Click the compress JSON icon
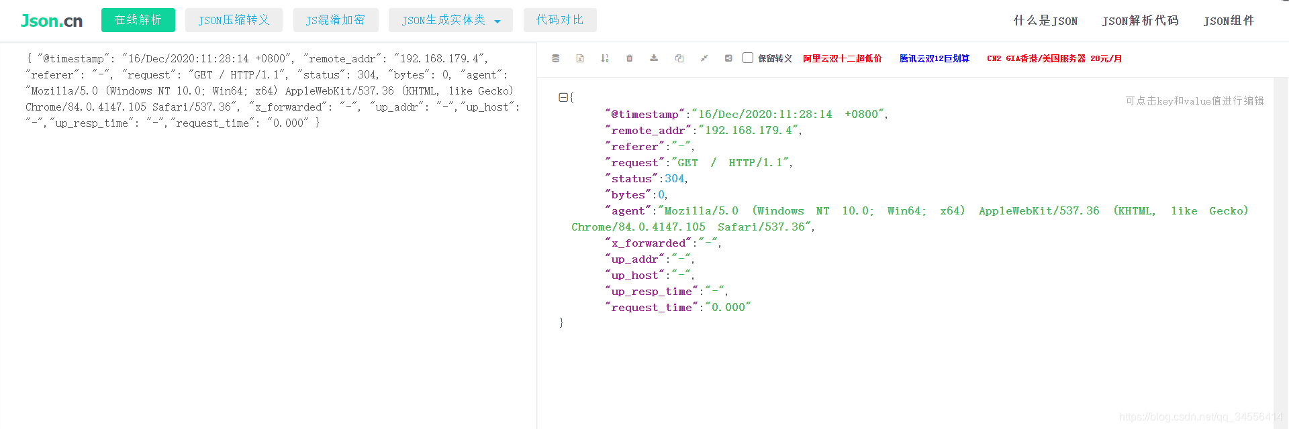 (704, 58)
